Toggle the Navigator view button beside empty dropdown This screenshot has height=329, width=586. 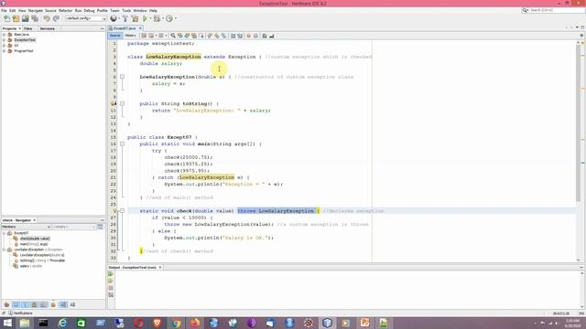pos(100,227)
